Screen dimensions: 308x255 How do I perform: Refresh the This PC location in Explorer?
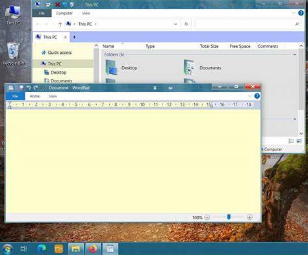(x=186, y=24)
